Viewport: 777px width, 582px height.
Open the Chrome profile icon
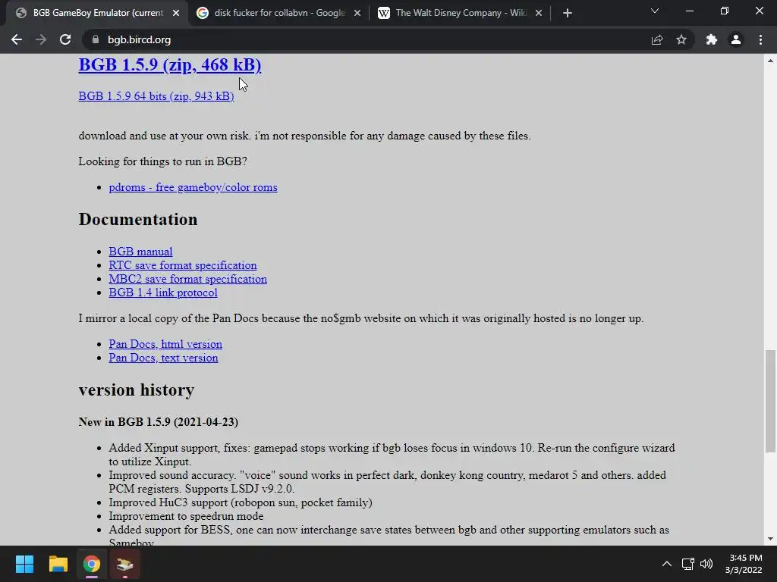[736, 39]
